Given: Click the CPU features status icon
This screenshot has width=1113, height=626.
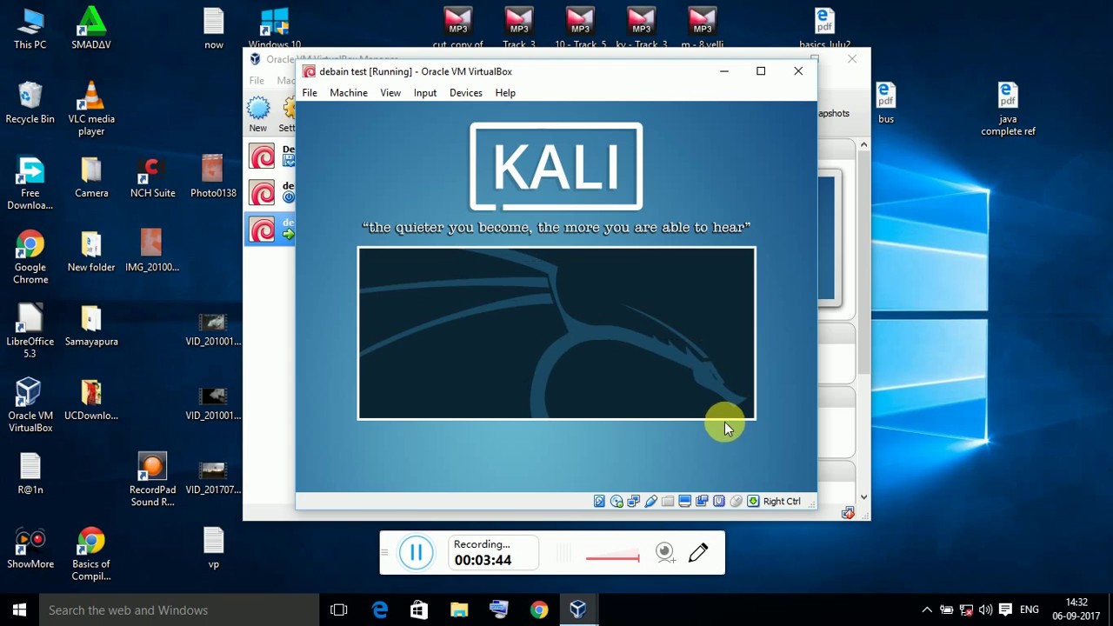Looking at the screenshot, I should tap(719, 501).
